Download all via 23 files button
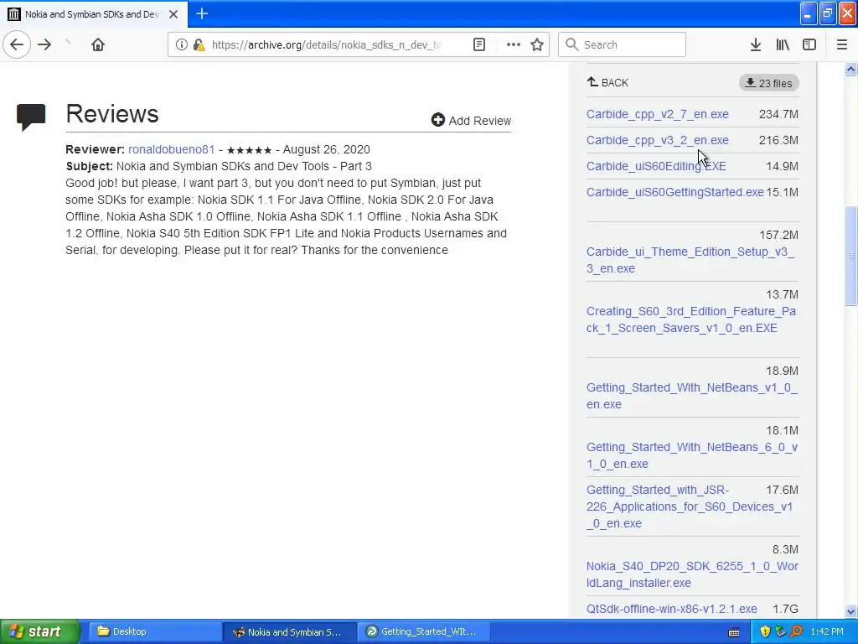858x644 pixels. point(769,83)
